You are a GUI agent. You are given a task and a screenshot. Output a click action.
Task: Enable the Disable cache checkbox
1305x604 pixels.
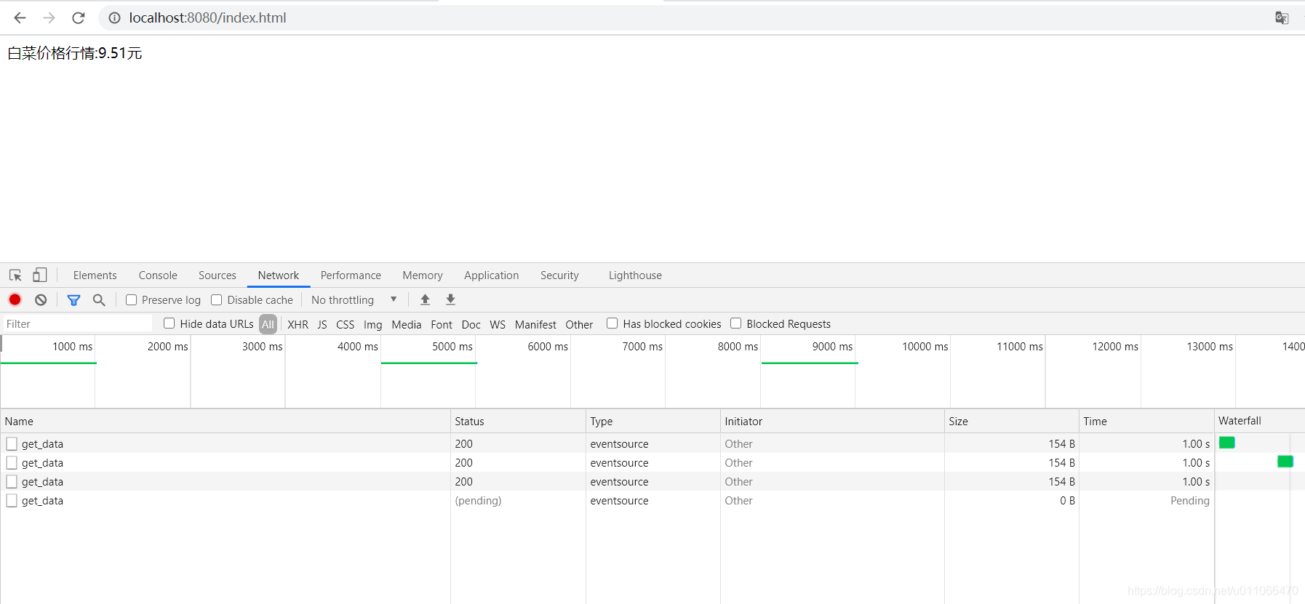pos(217,299)
